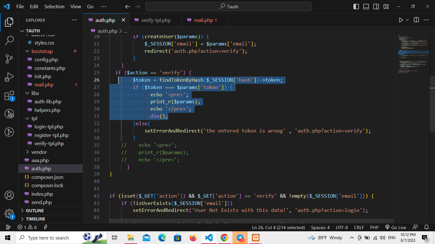Image resolution: width=435 pixels, height=244 pixels.
Task: Go back with the left arrow
Action: coord(127,6)
